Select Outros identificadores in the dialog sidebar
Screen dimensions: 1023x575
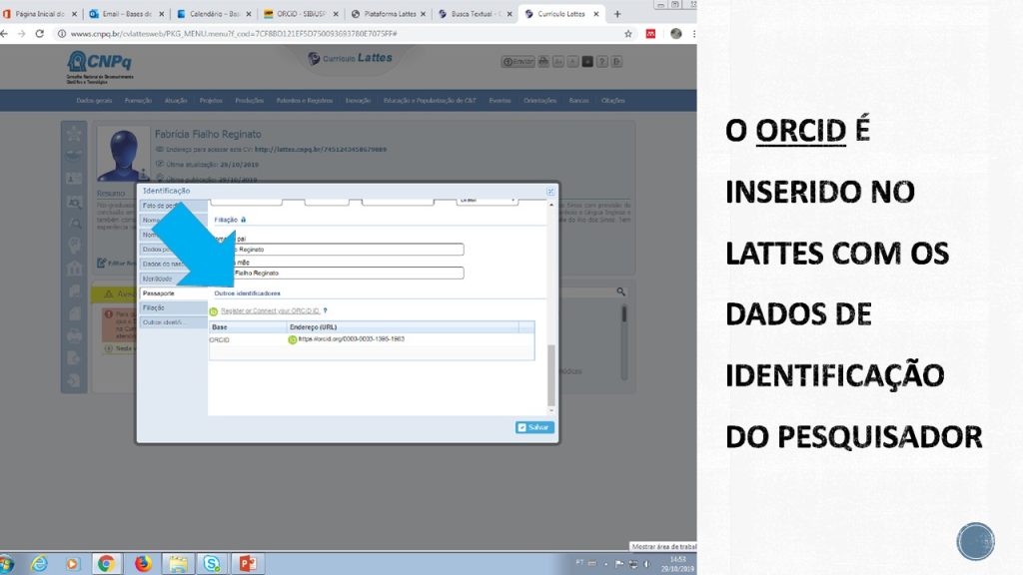tap(173, 322)
